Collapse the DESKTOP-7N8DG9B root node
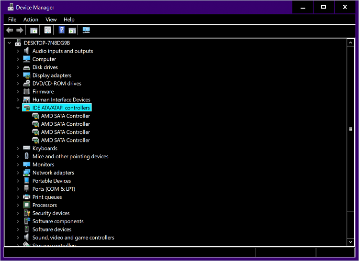 (10, 43)
